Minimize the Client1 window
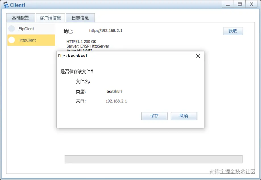This screenshot has width=261, height=180. click(x=228, y=4)
